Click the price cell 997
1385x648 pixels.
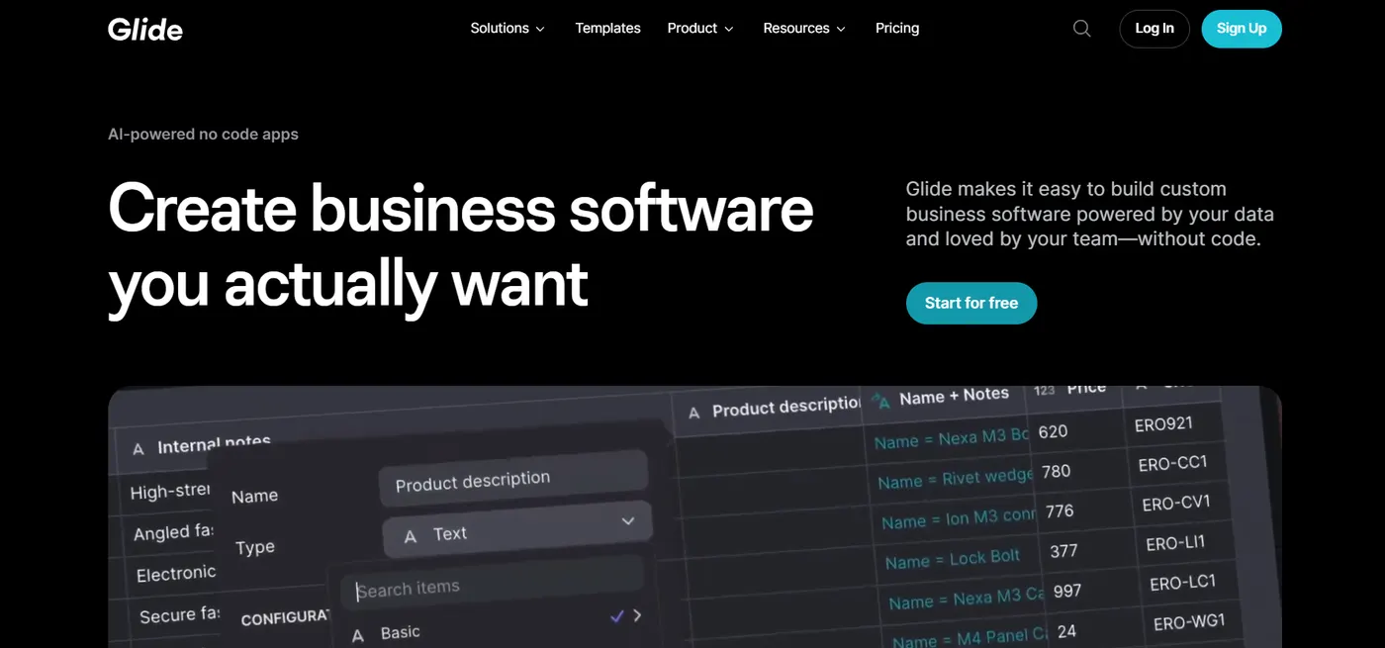click(1067, 591)
